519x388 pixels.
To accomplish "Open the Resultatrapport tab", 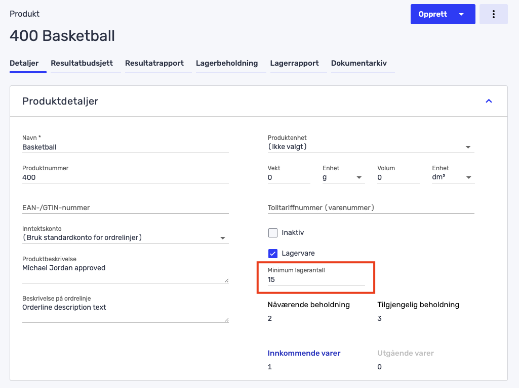I will (x=155, y=63).
